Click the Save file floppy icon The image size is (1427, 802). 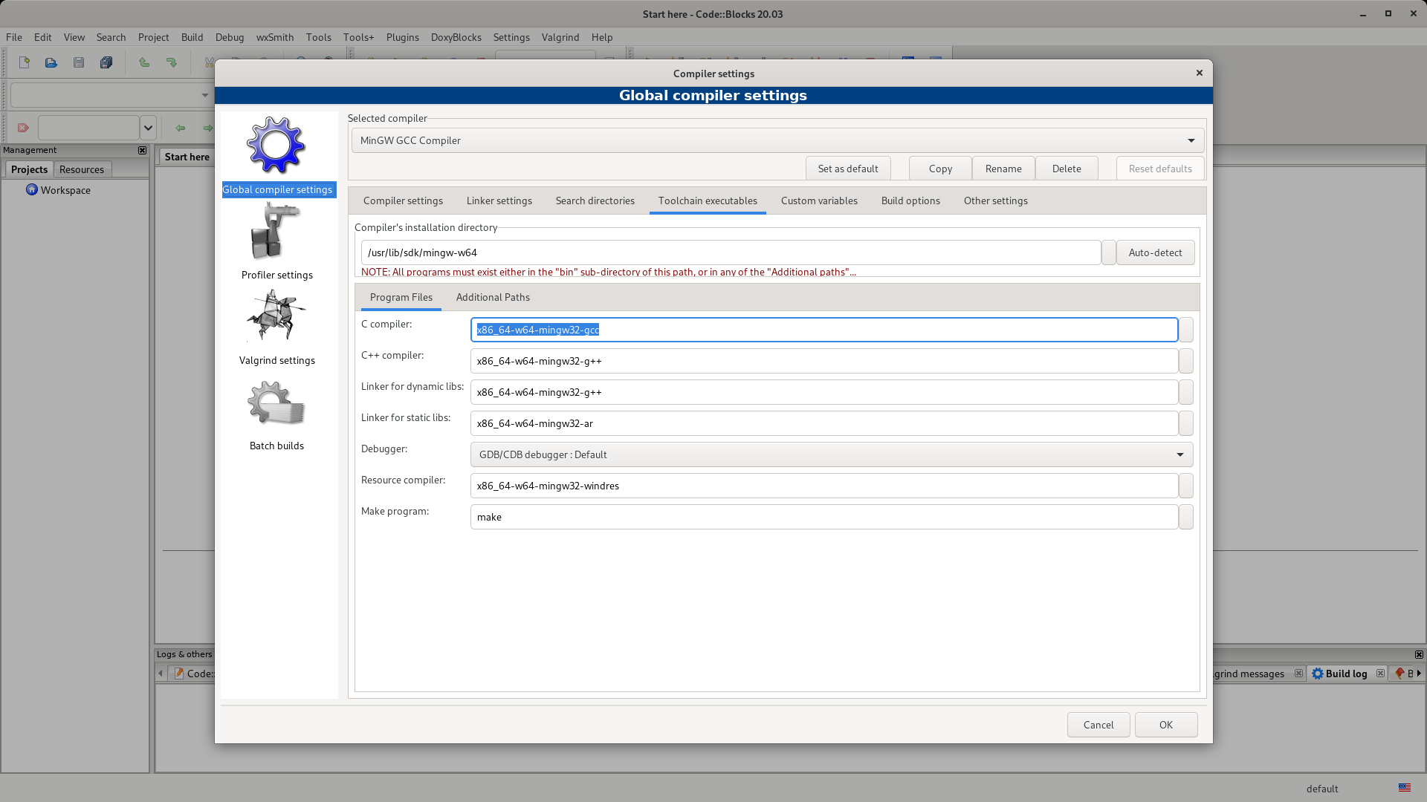pos(79,62)
